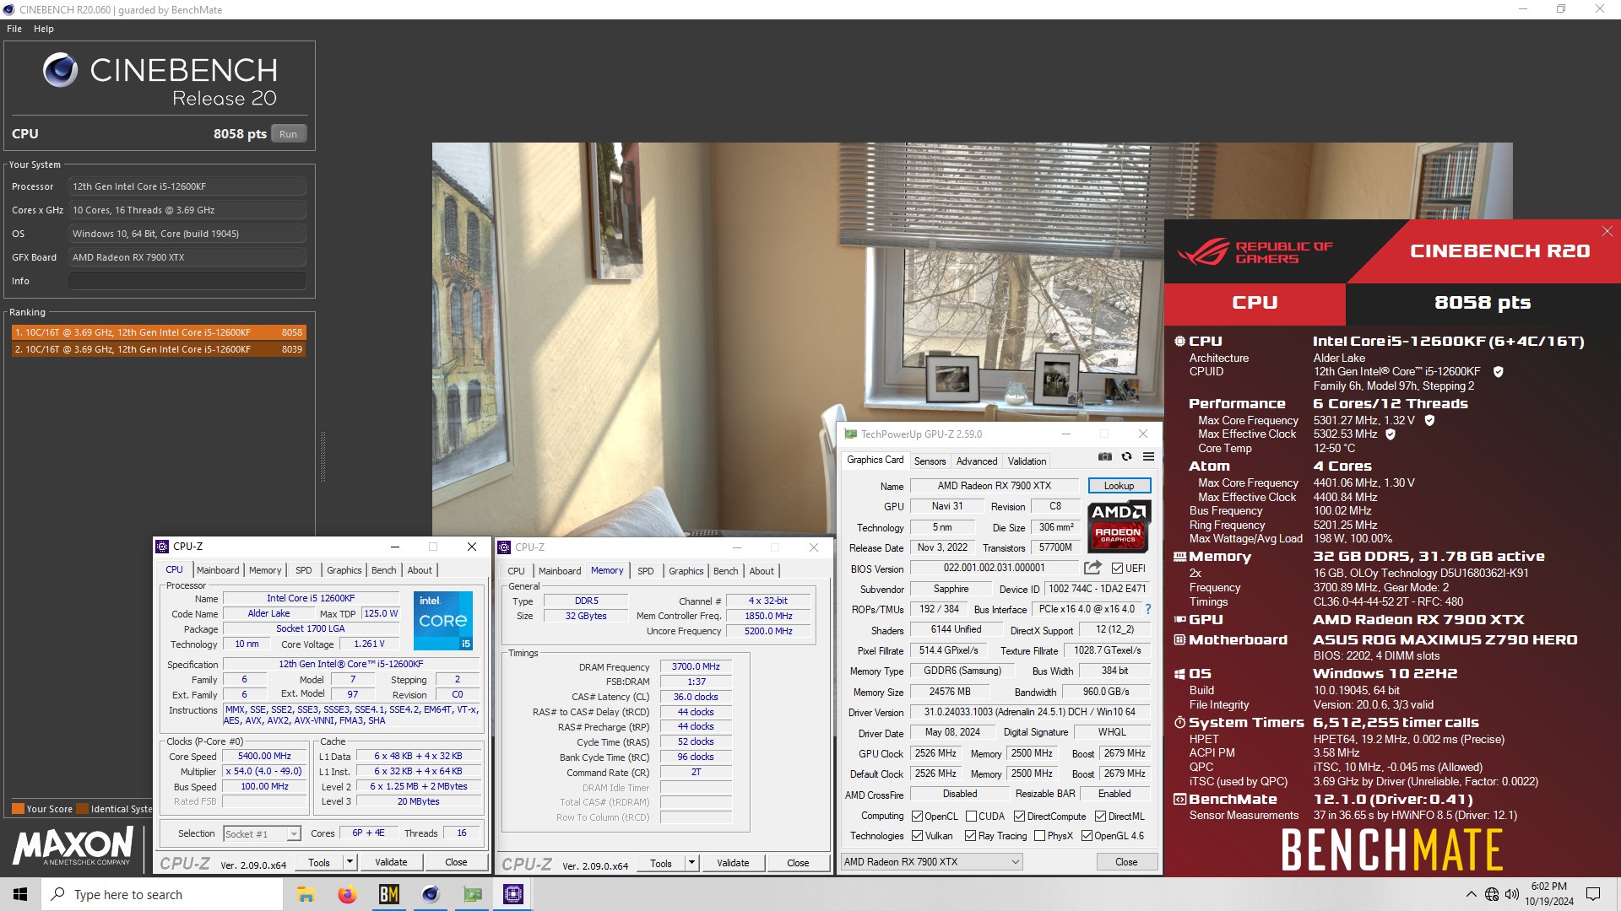Toggle the DirectCompute checkbox
This screenshot has width=1621, height=911.
1019,817
